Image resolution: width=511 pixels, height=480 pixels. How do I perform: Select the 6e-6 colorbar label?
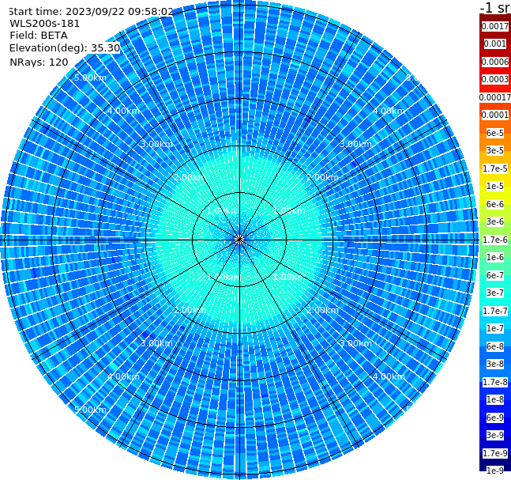click(x=495, y=204)
